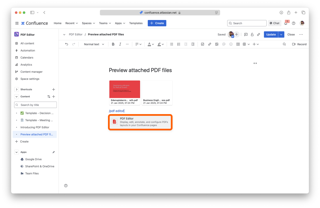This screenshot has height=208, width=320.
Task: Open table options dropdown arrow
Action: point(249,44)
